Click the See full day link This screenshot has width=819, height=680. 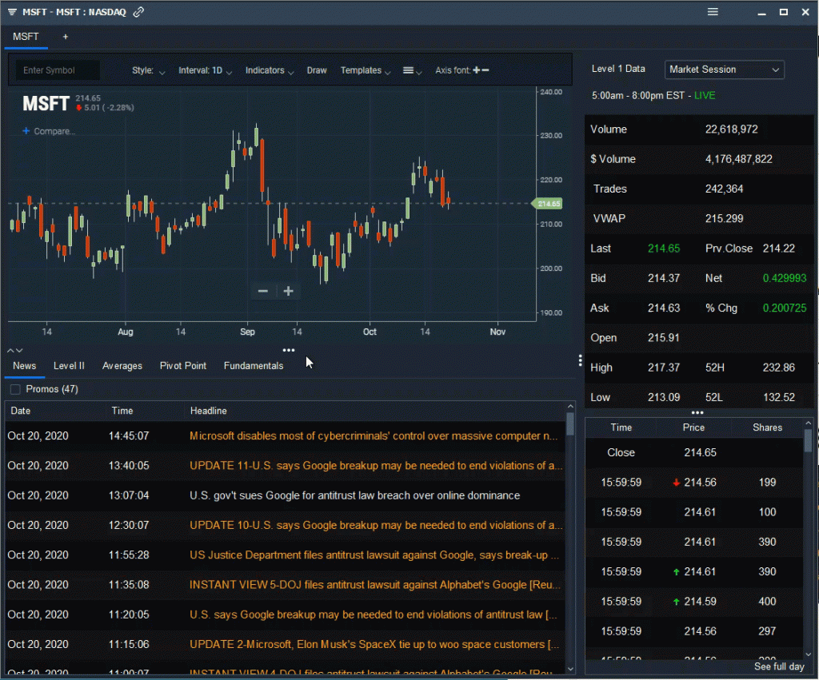779,666
